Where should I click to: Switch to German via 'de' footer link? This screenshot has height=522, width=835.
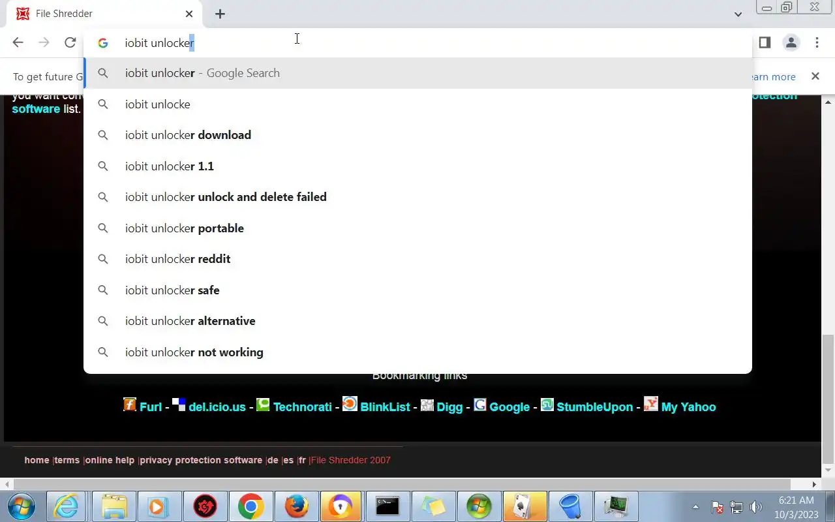(x=273, y=460)
